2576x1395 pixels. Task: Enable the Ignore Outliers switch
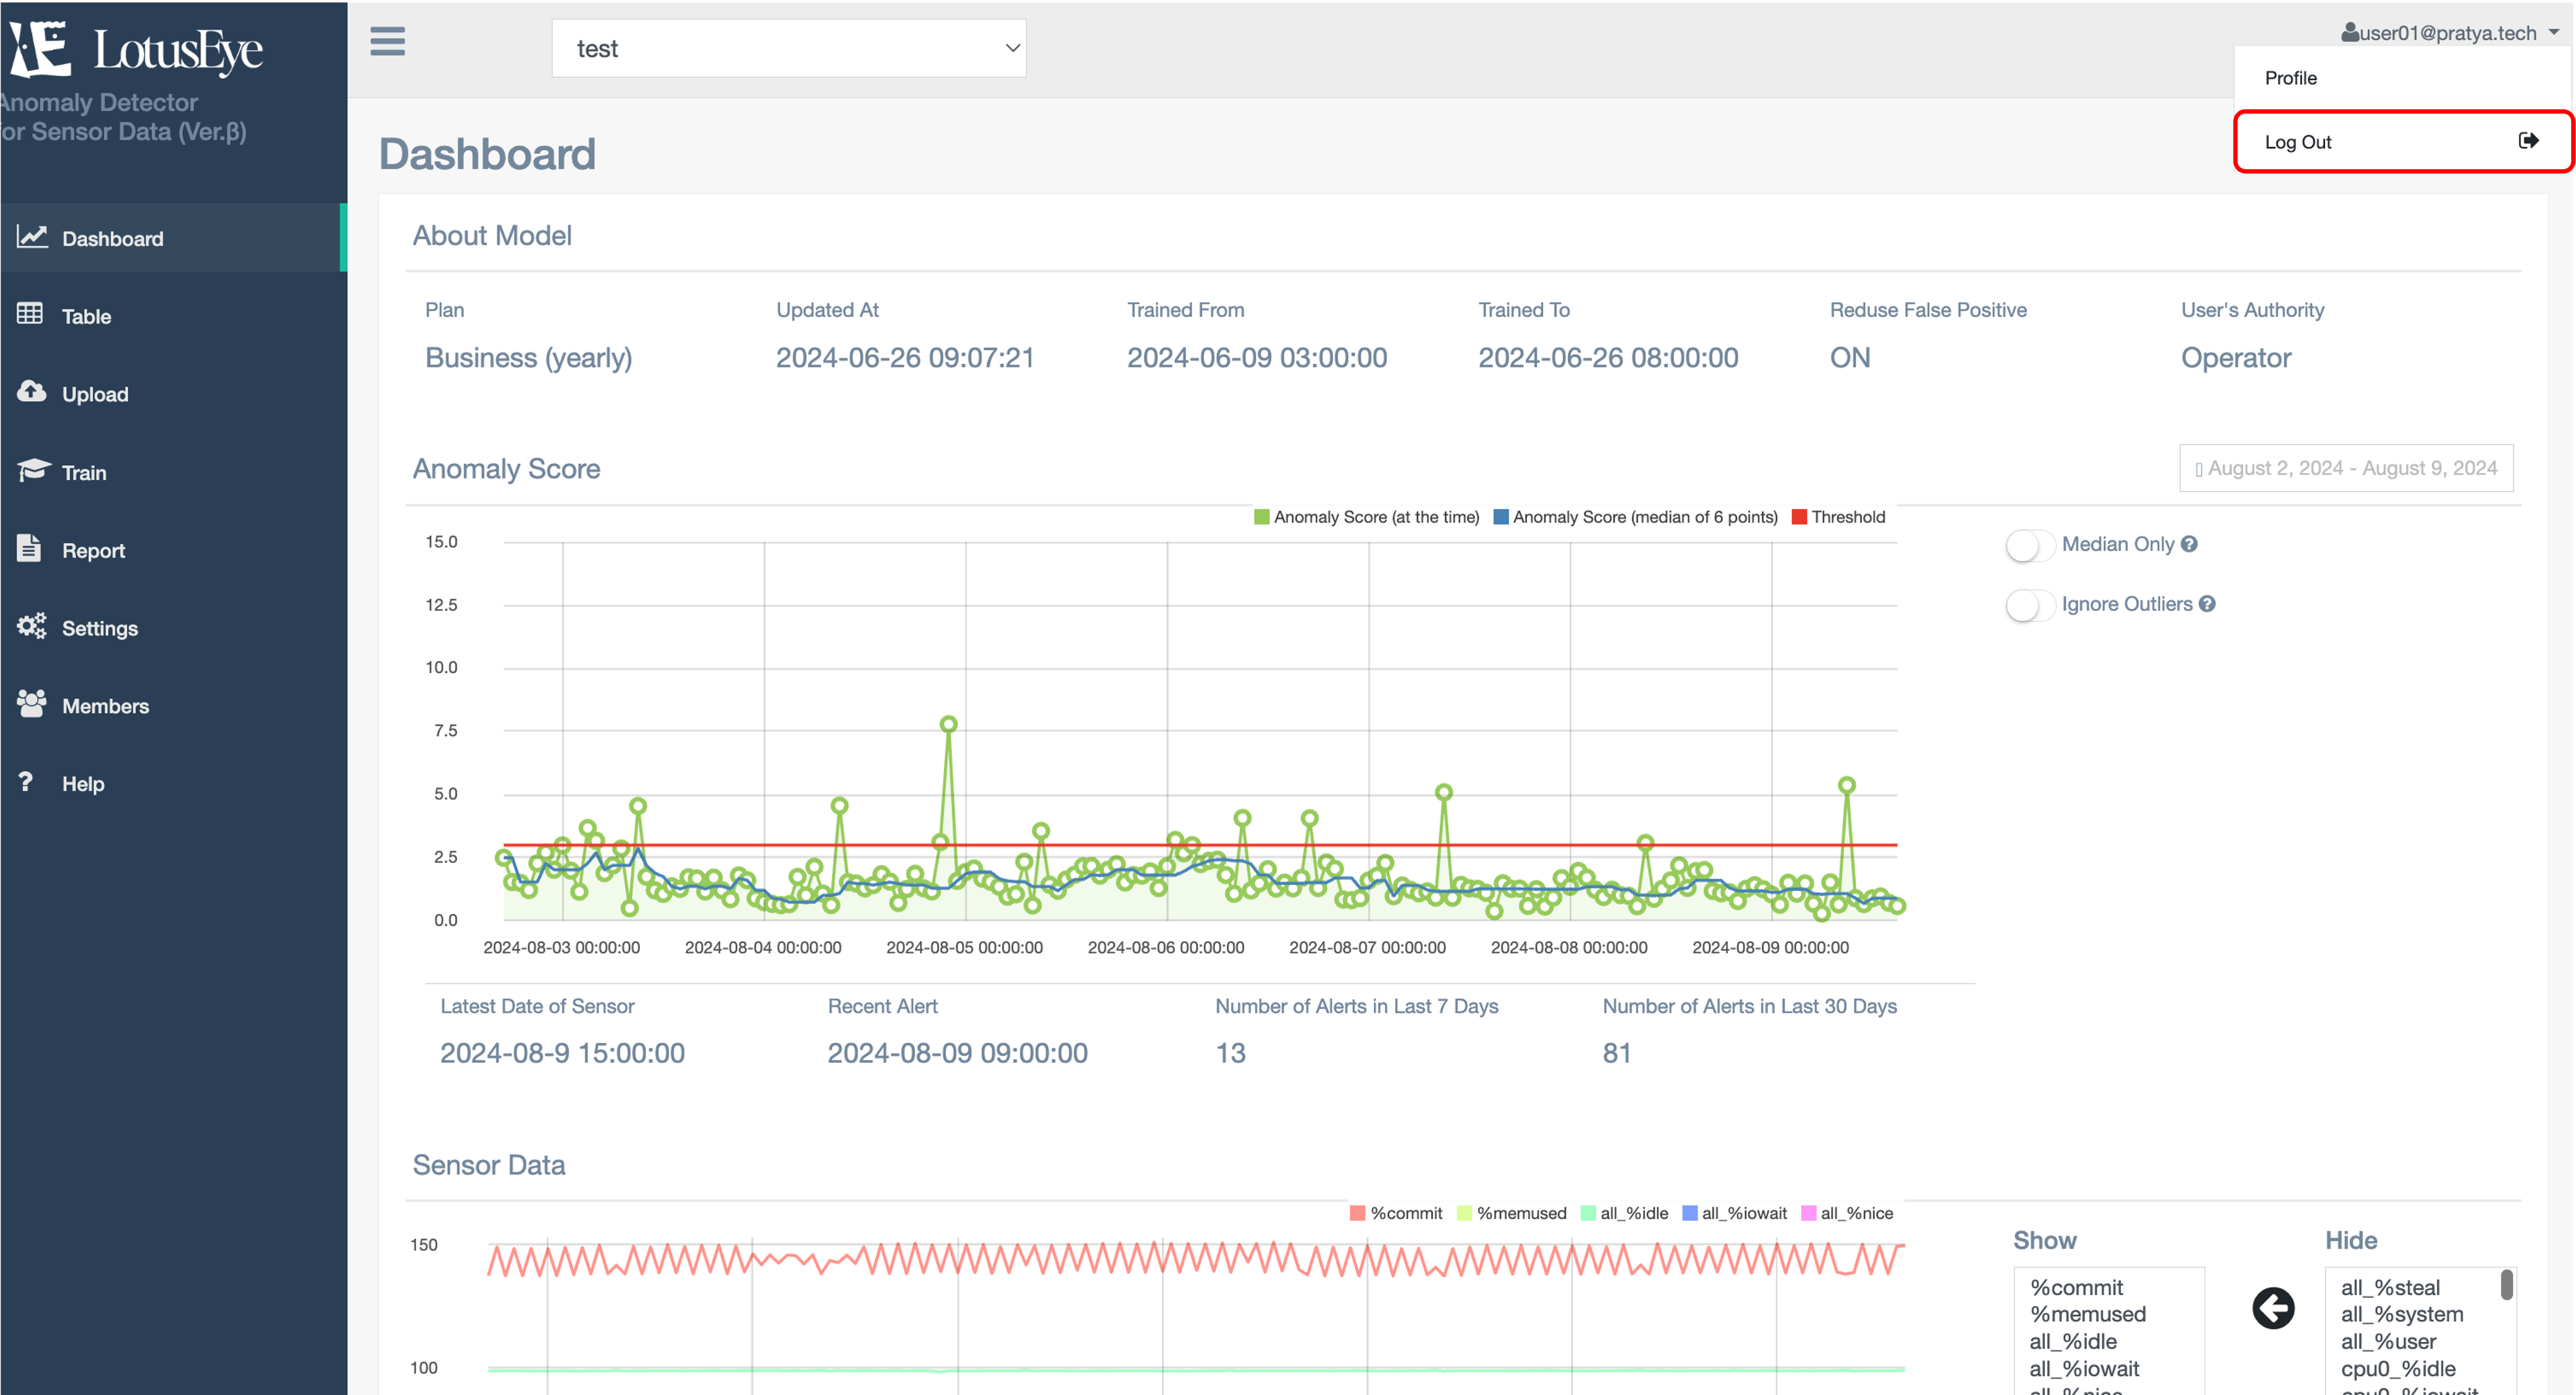[2029, 605]
